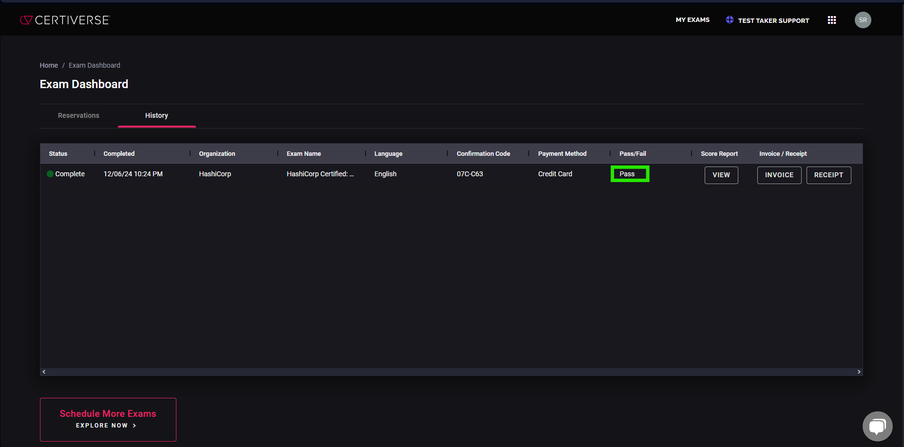The width and height of the screenshot is (904, 447).
Task: Open the RECEIPT for the exam
Action: click(828, 175)
